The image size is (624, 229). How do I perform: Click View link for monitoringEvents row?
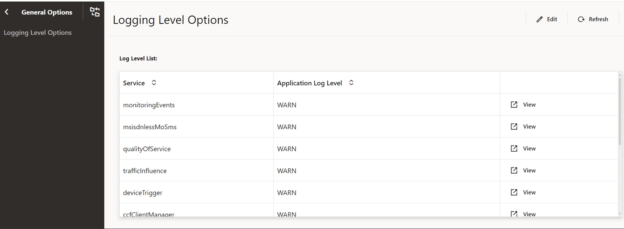(529, 105)
